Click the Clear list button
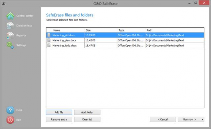Image resolution: width=211 pixels, height=129 pixels. click(x=87, y=119)
